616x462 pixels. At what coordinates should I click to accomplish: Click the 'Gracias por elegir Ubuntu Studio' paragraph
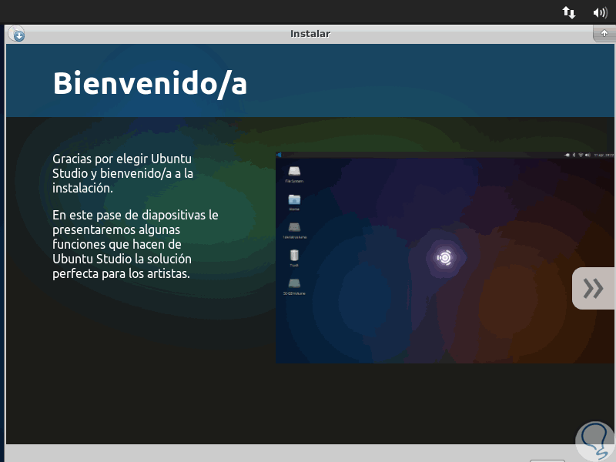pos(122,173)
